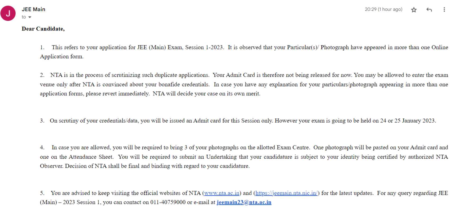The width and height of the screenshot is (455, 224).
Task: Star this JEE Main email
Action: [x=414, y=10]
